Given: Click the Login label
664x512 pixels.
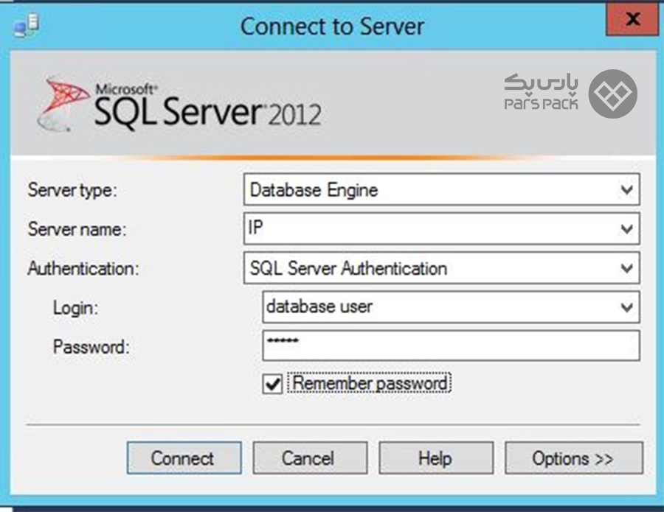Looking at the screenshot, I should (75, 308).
